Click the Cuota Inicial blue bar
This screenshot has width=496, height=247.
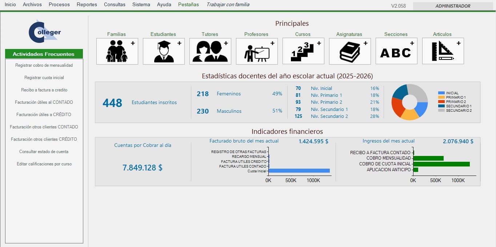[299, 171]
